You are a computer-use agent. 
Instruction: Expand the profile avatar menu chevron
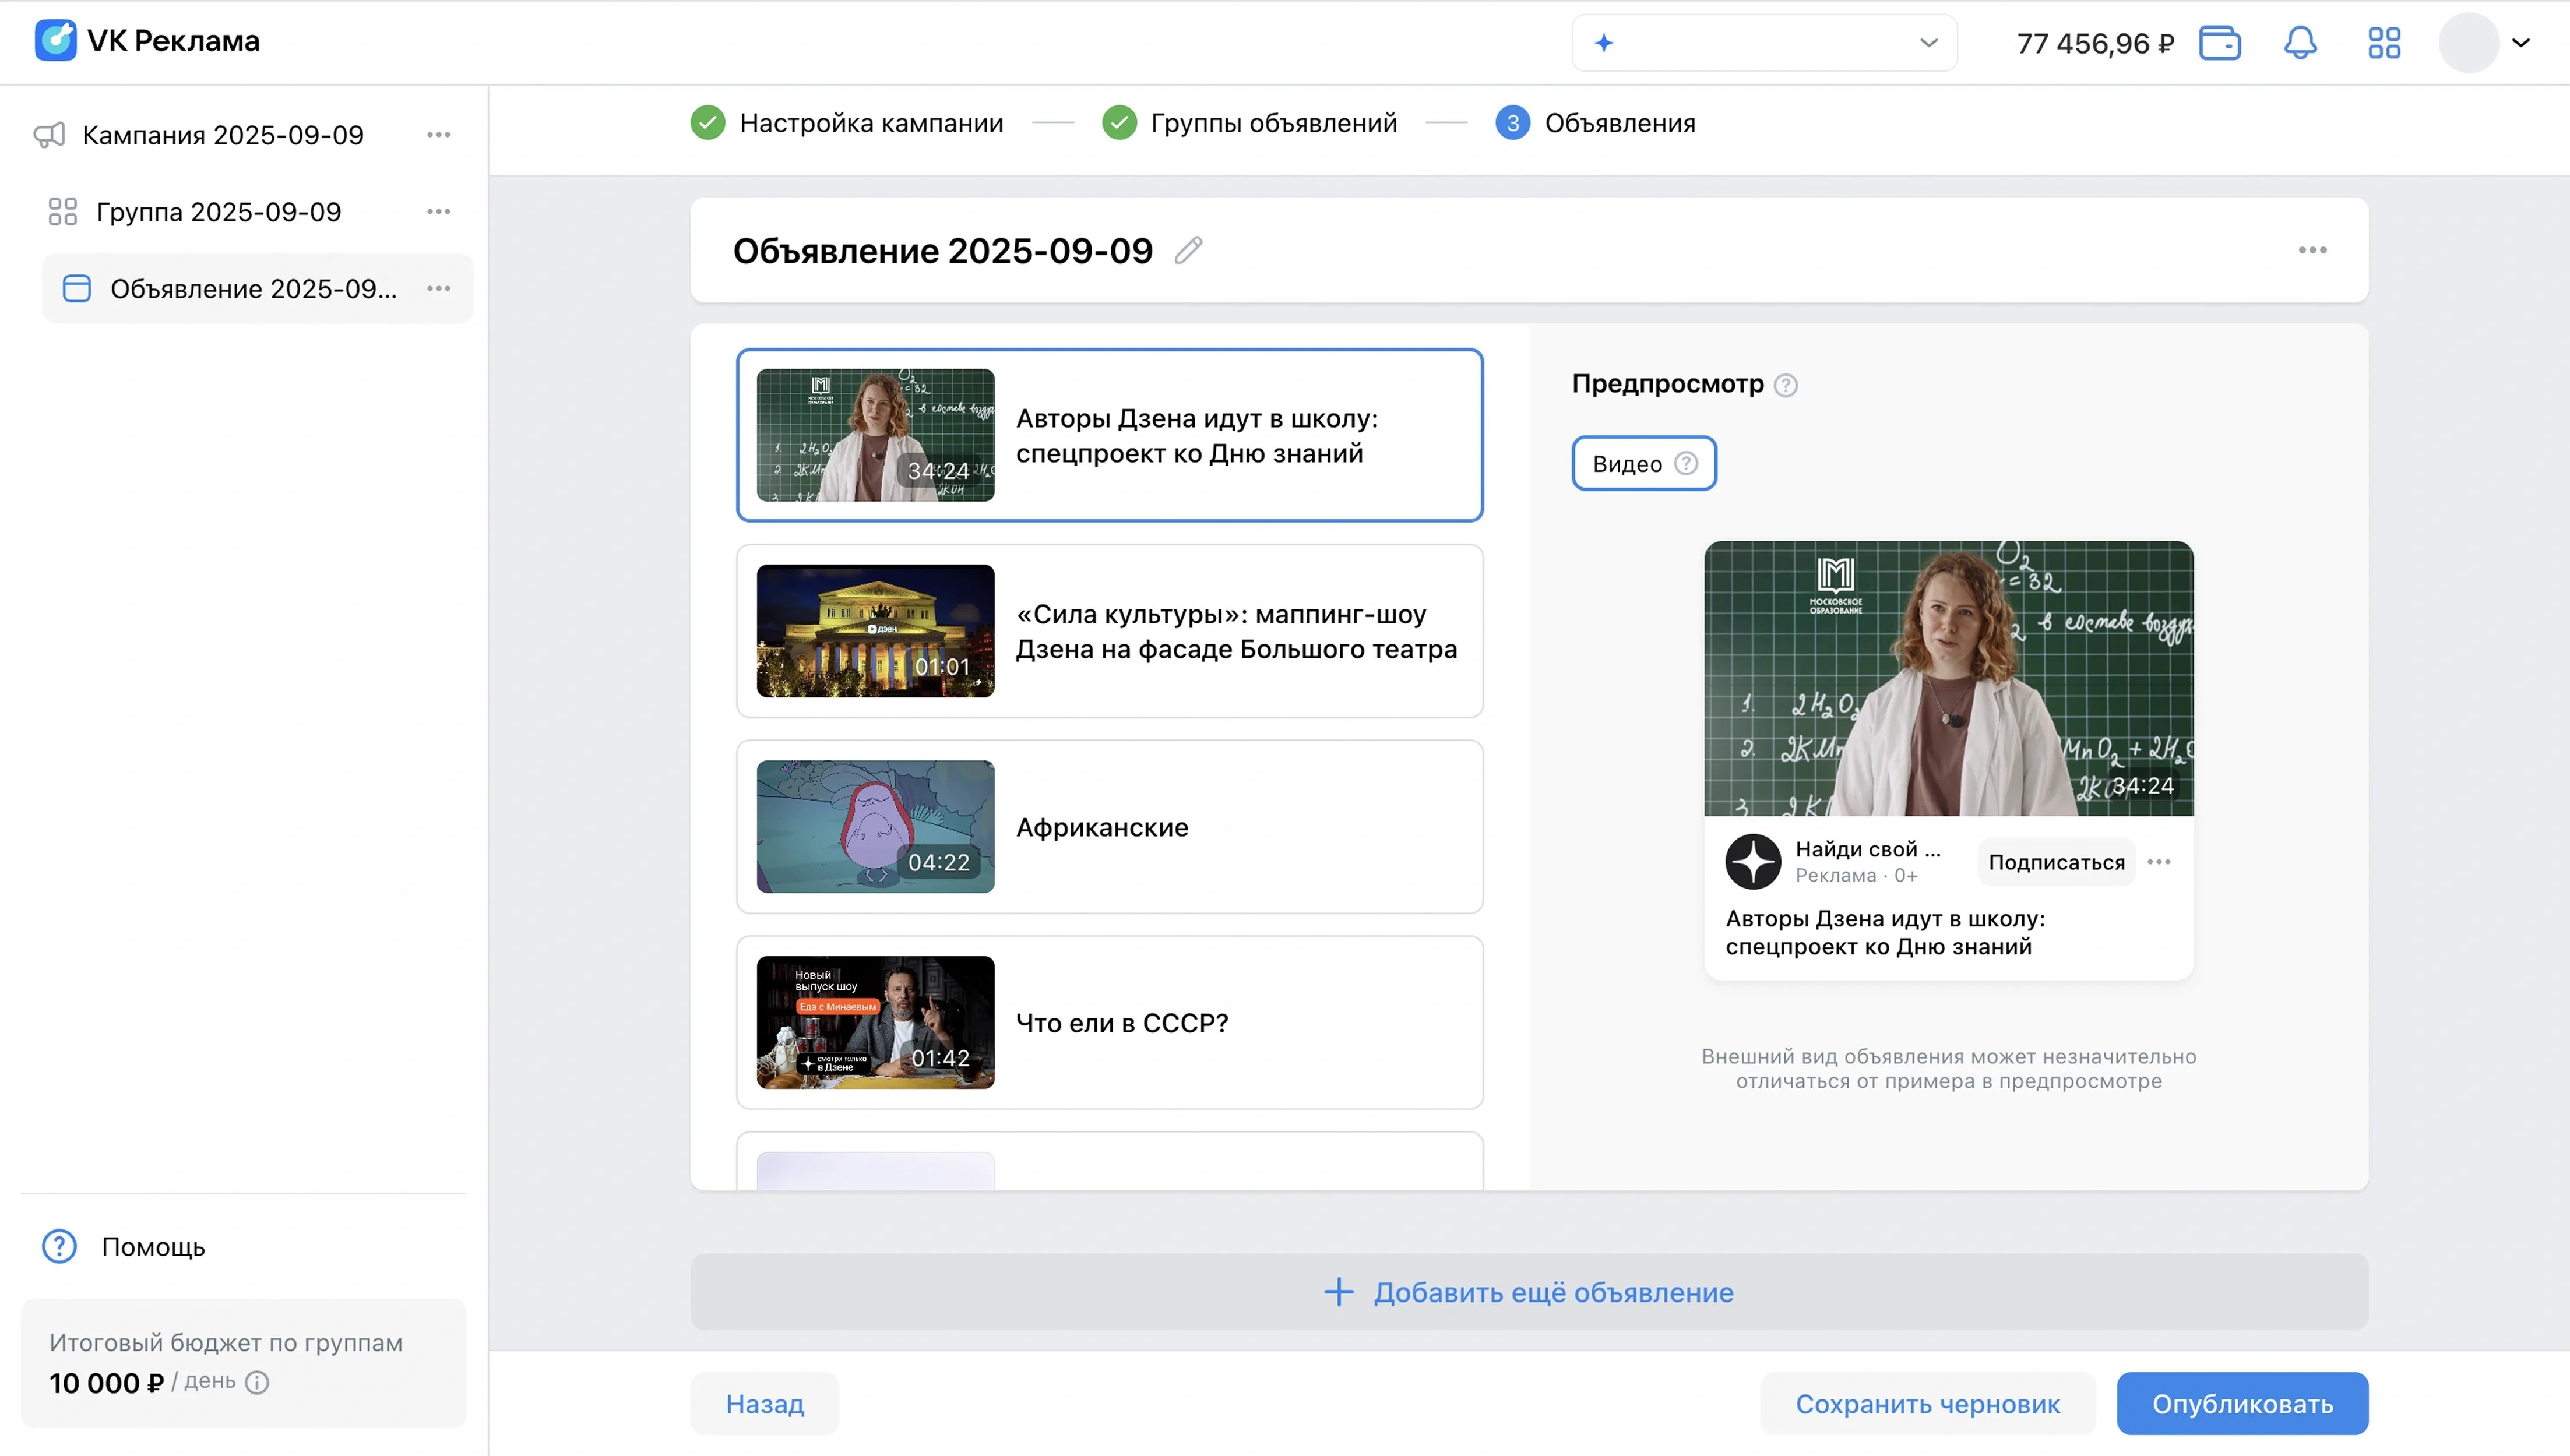(2521, 43)
